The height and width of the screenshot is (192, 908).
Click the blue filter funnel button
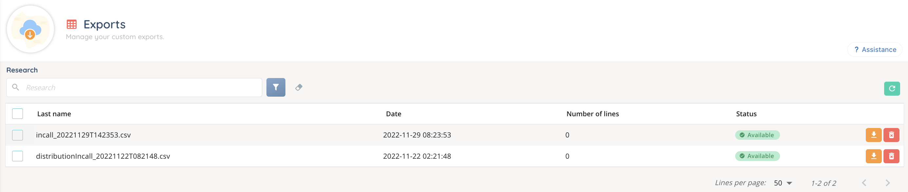pyautogui.click(x=276, y=87)
